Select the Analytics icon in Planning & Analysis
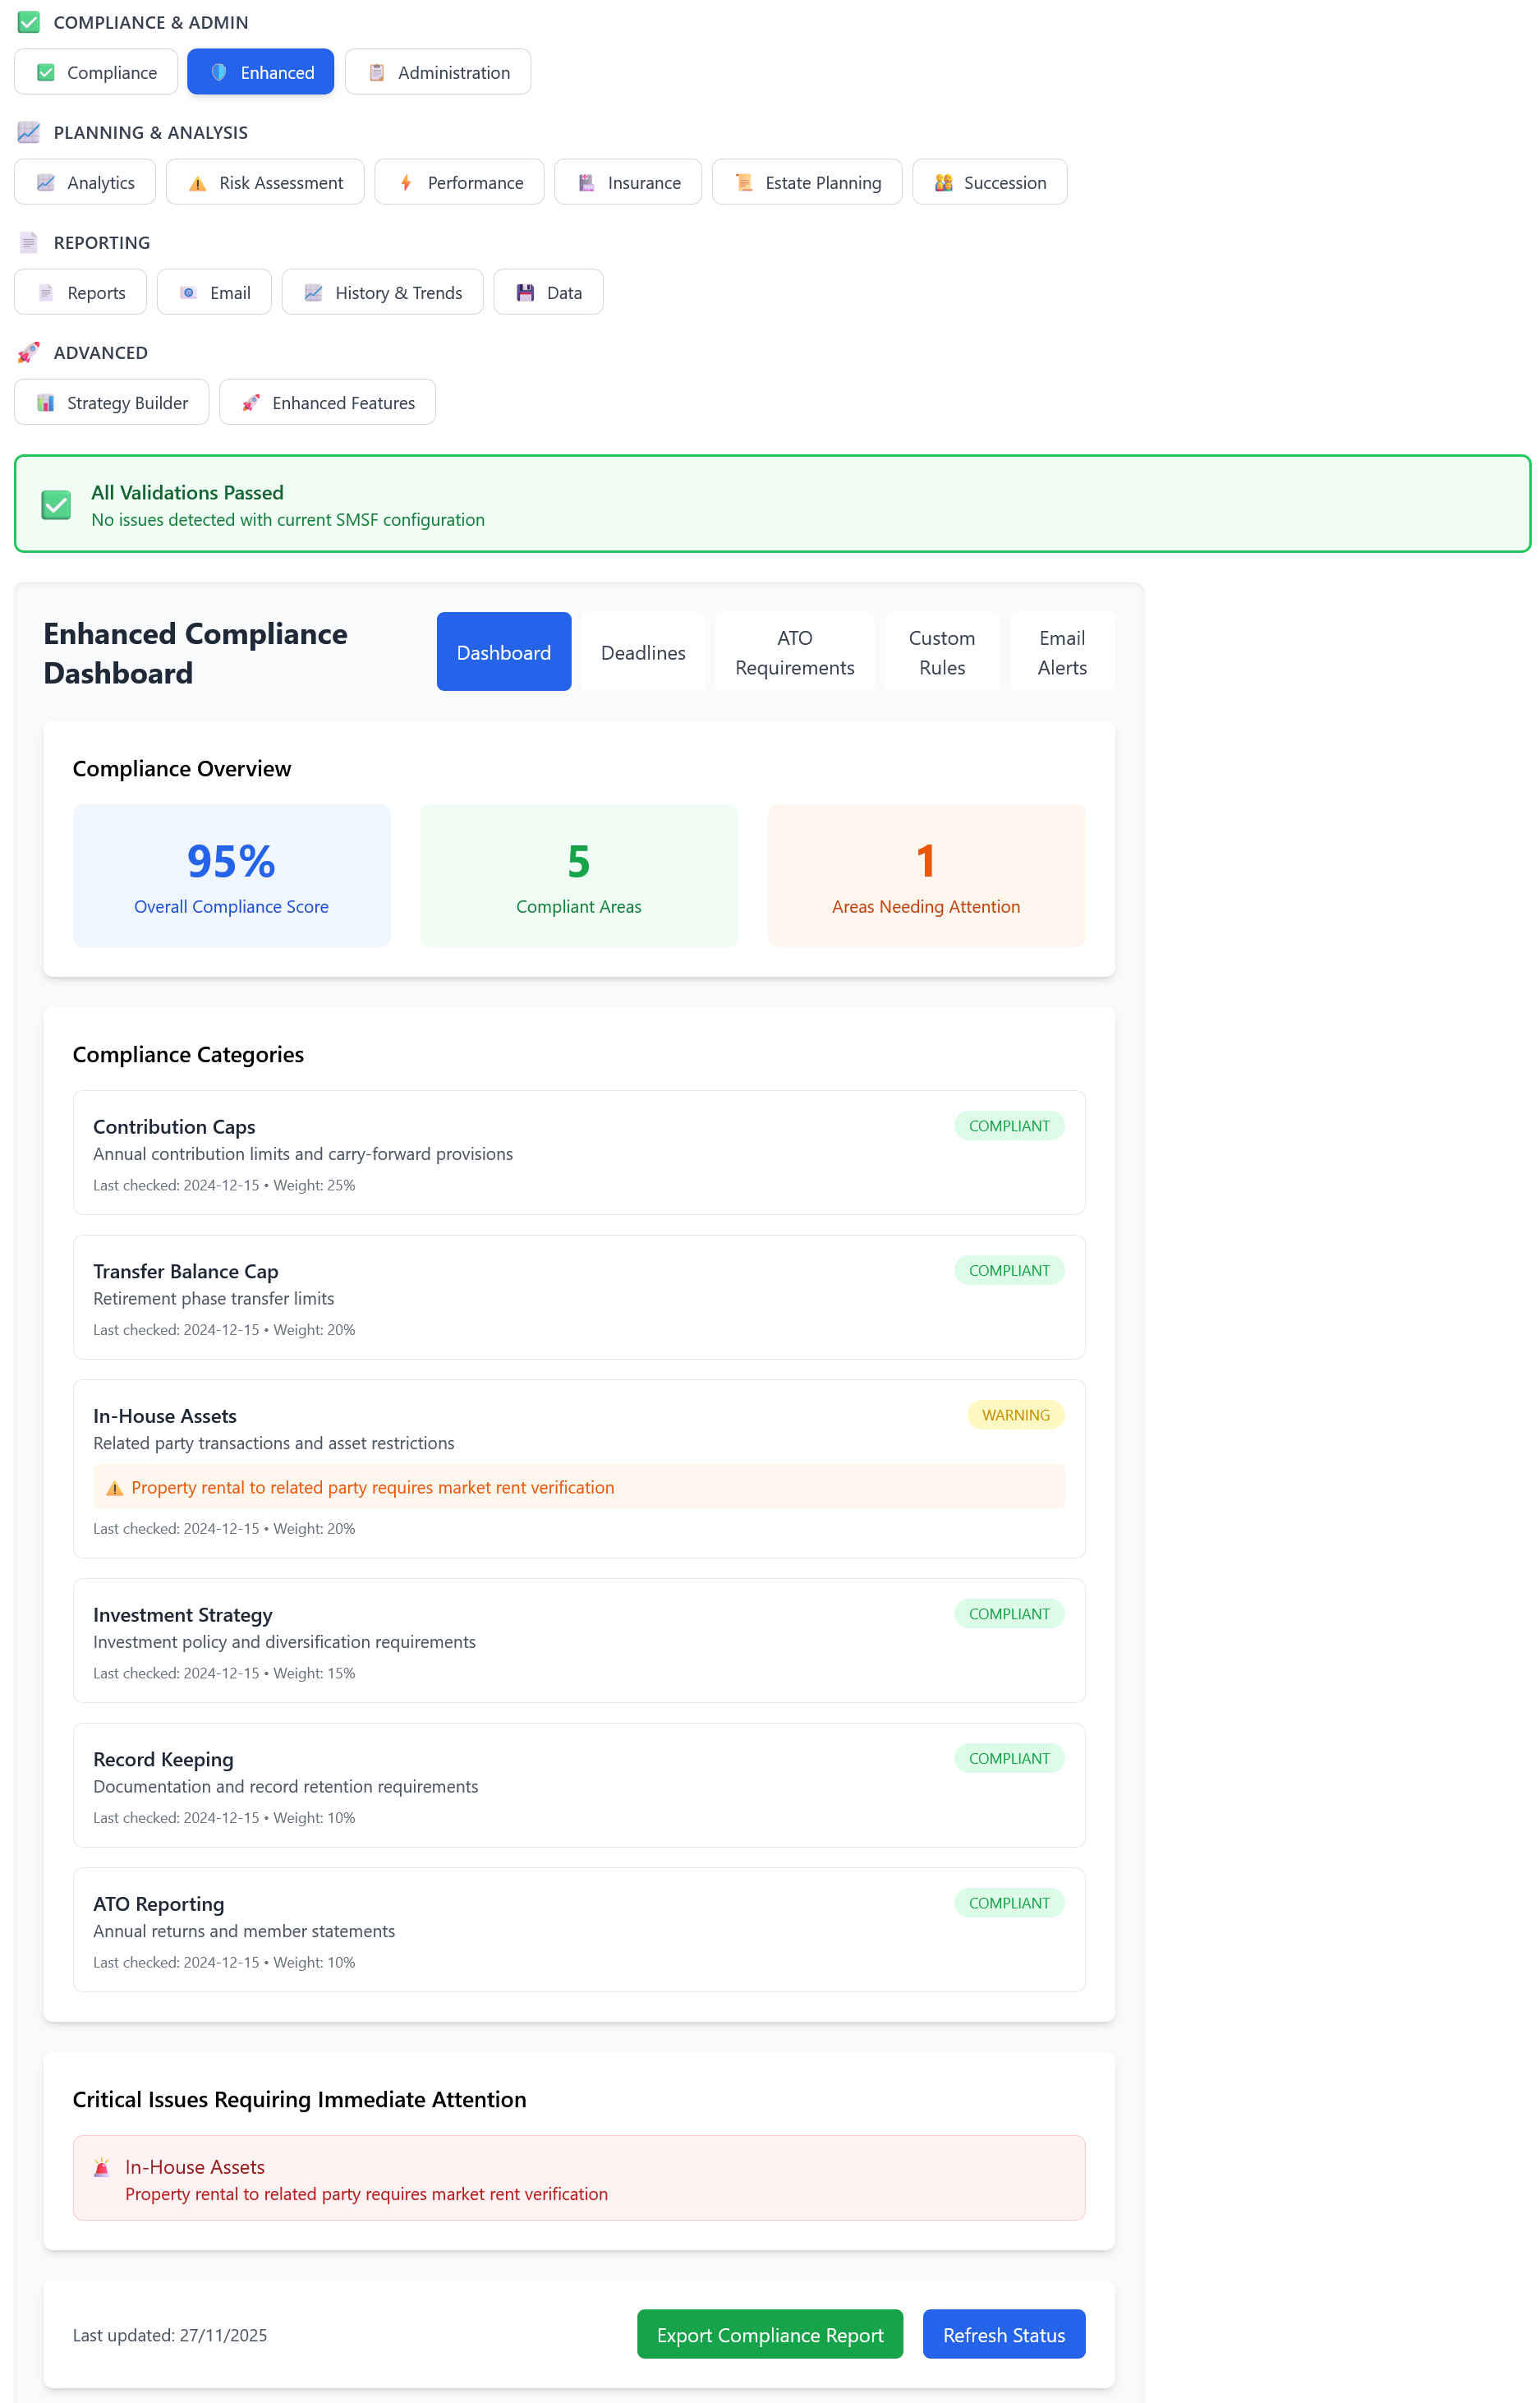The height and width of the screenshot is (2403, 1540). 46,182
